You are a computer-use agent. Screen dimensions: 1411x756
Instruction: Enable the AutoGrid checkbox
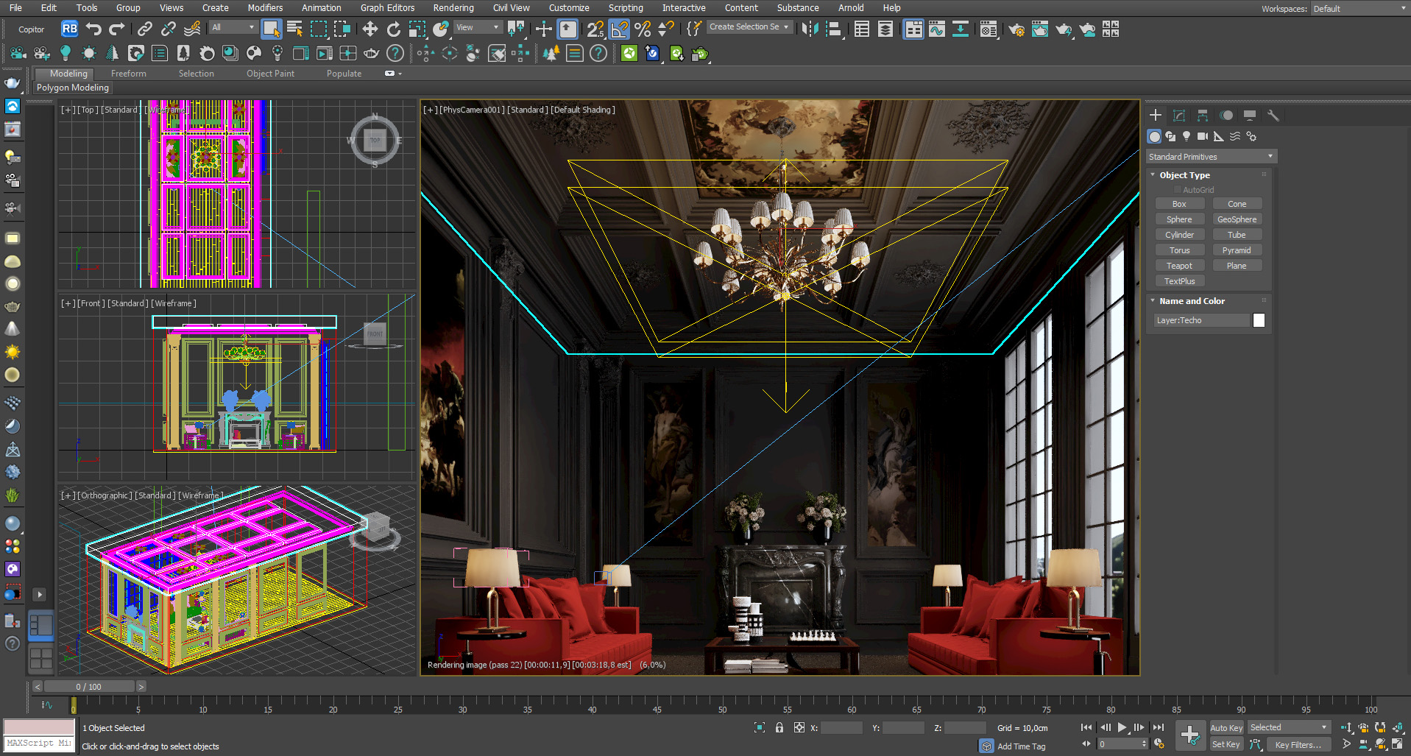point(1177,189)
